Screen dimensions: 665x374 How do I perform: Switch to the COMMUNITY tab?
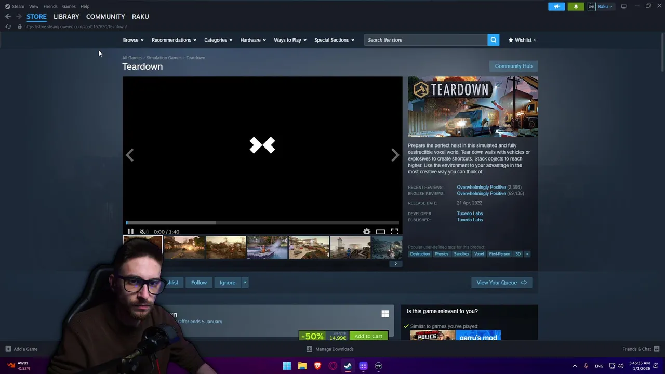point(105,17)
